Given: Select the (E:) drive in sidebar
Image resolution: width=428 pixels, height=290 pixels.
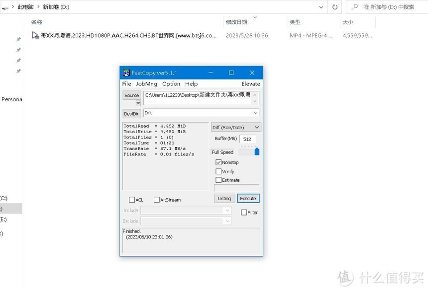Looking at the screenshot, I should [3, 219].
